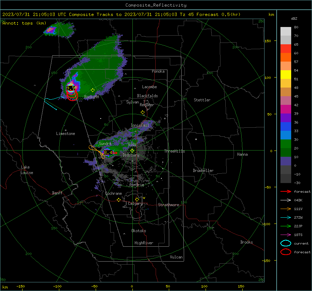Image resolution: width=312 pixels, height=291 pixels.
Task: Click the Cochrane city label
Action: coord(113,193)
